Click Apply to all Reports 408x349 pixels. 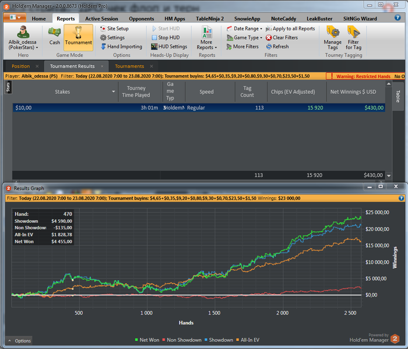[290, 29]
